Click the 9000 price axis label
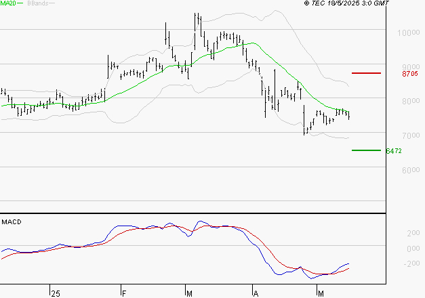Image resolution: width=425 pixels, height=298 pixels. coord(411,67)
